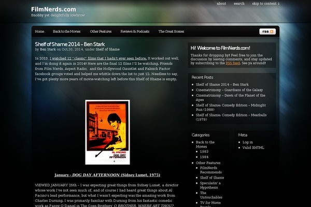Open the Back to the Movies menu
The height and width of the screenshot is (207, 311).
[x=66, y=31]
